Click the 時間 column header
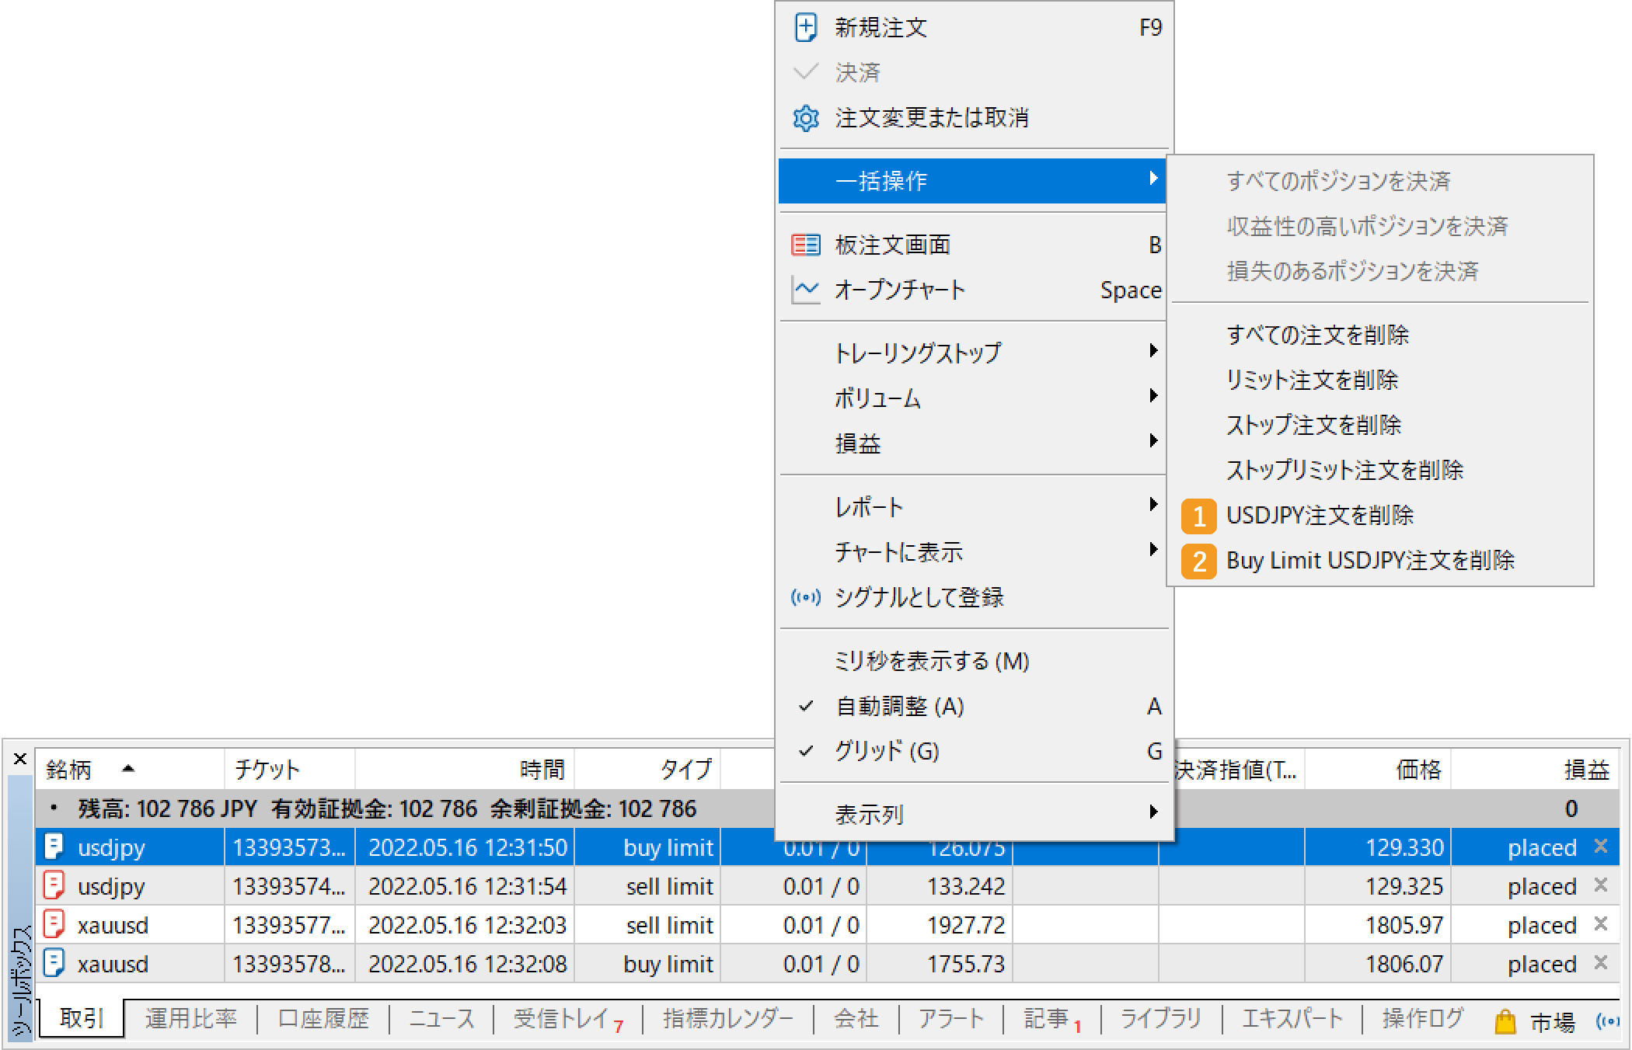1632x1050 pixels. tap(465, 770)
